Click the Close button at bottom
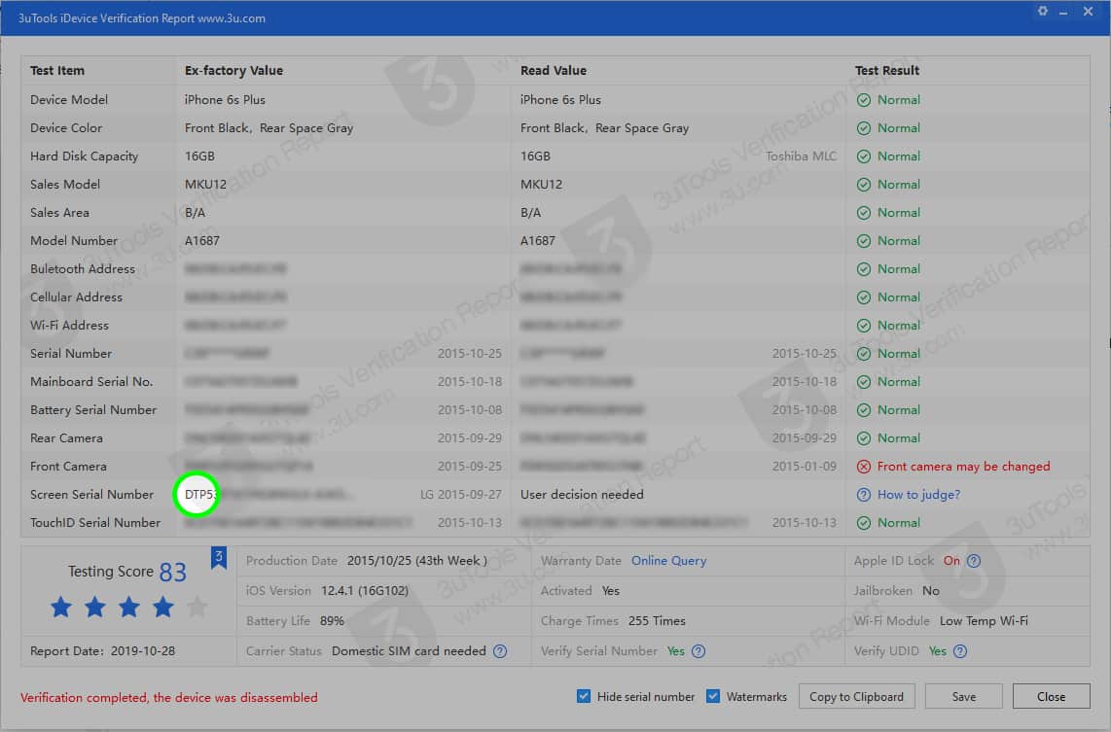 click(x=1051, y=697)
